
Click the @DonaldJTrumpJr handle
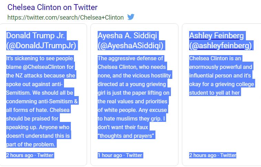(41, 45)
